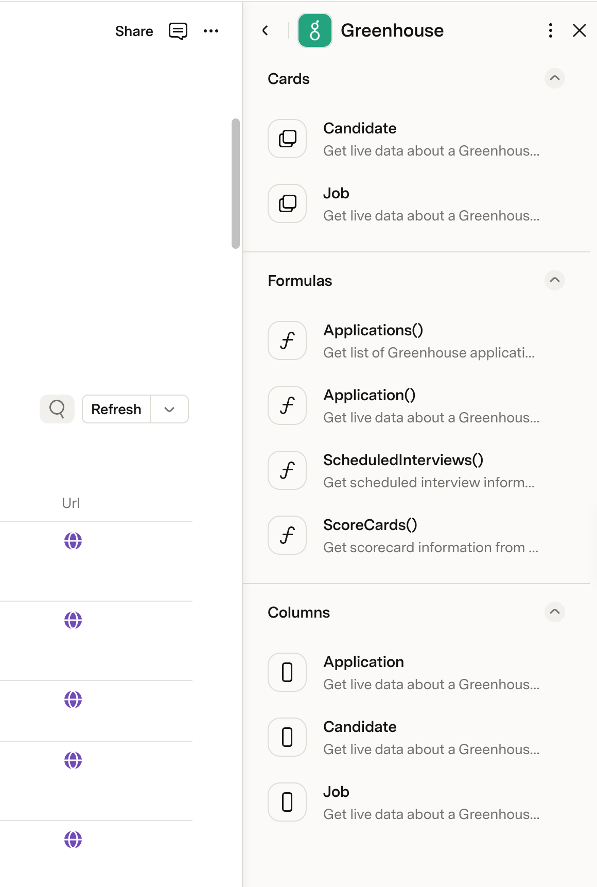Screen dimensions: 597x887
Task: Click the Applications() formula icon
Action: (x=287, y=340)
